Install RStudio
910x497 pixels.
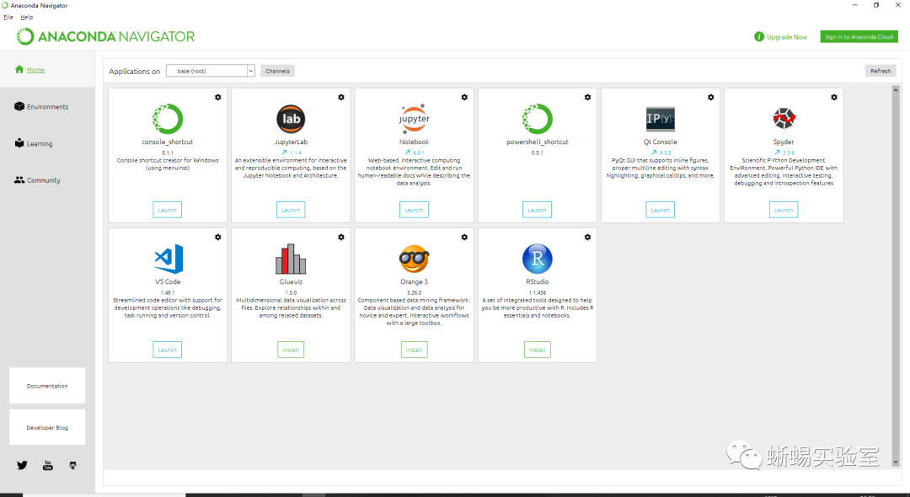coord(538,350)
